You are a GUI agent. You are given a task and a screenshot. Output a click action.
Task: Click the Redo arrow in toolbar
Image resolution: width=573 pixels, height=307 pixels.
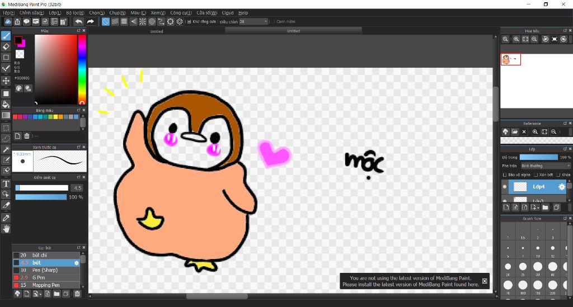[90, 22]
